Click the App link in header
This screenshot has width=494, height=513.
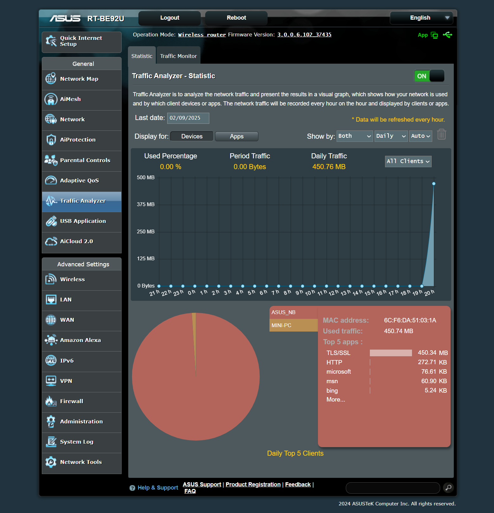pyautogui.click(x=423, y=35)
